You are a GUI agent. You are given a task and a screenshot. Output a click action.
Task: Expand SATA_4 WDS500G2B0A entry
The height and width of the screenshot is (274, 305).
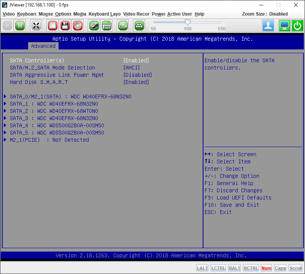[54, 125]
